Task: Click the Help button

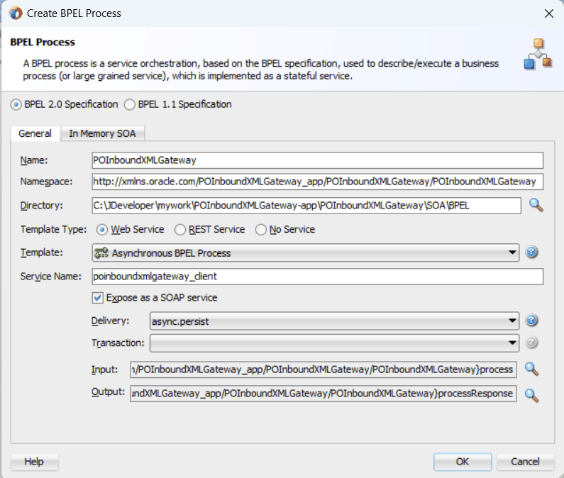Action: [34, 462]
